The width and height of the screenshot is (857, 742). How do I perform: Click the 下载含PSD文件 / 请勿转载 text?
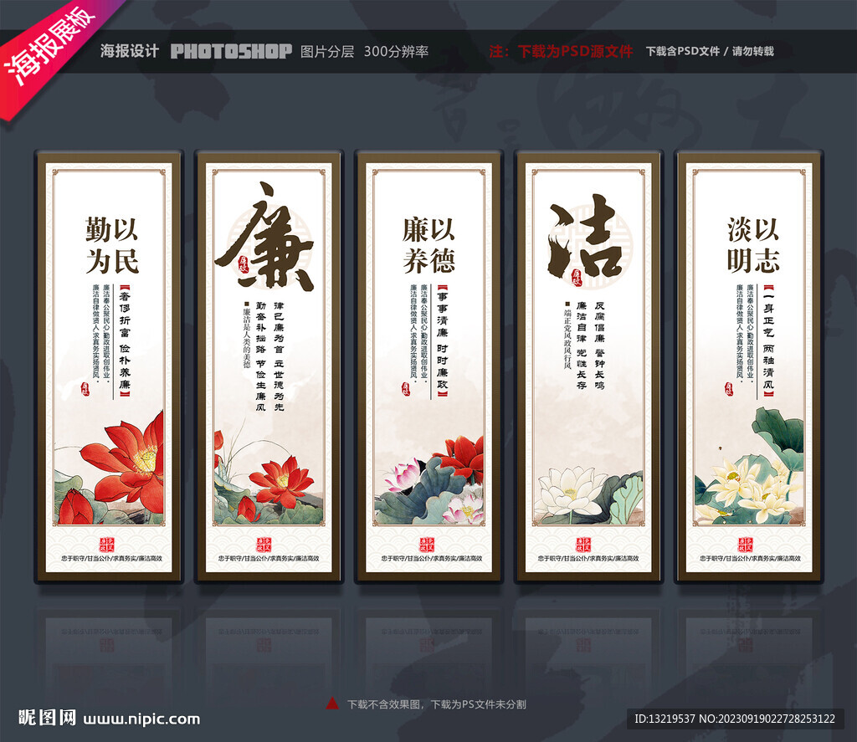pos(710,51)
